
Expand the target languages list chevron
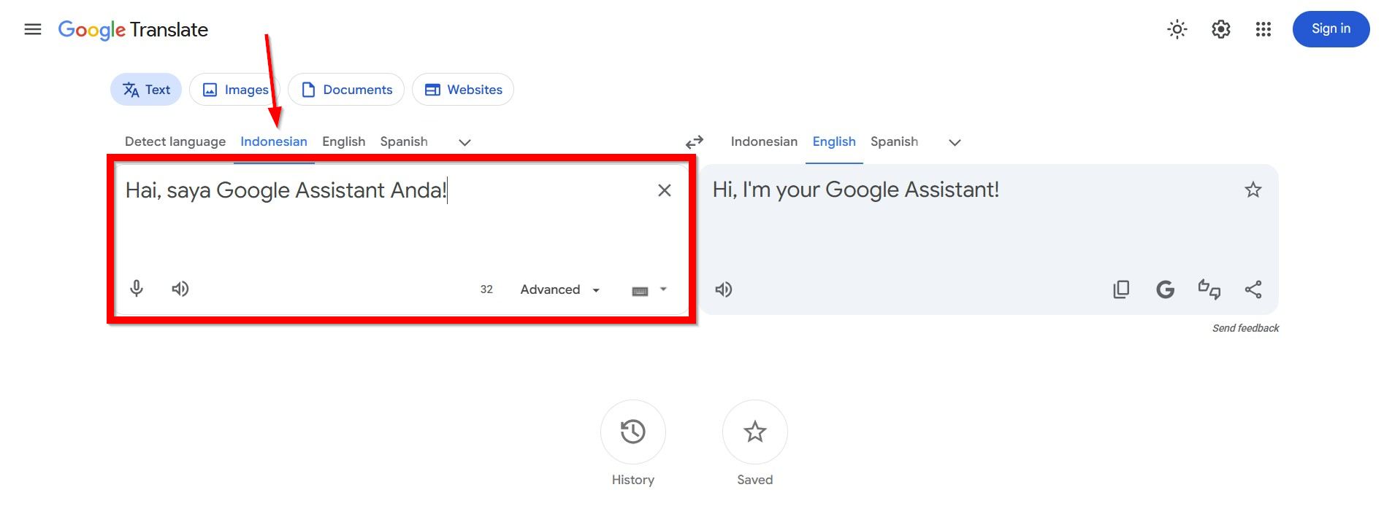[955, 142]
